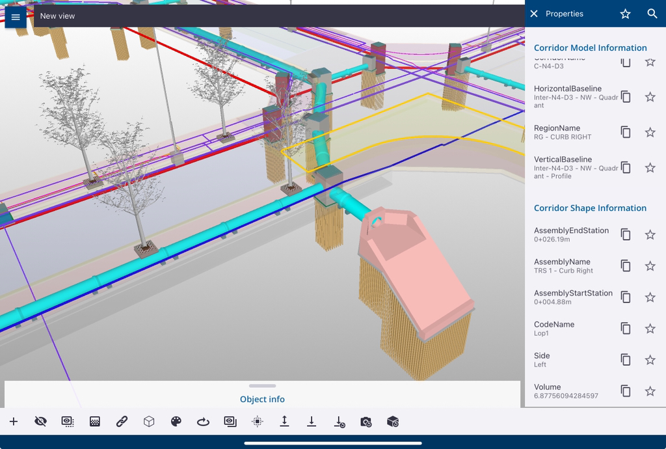Favorite the AssemblyStartStation property

pyautogui.click(x=650, y=297)
